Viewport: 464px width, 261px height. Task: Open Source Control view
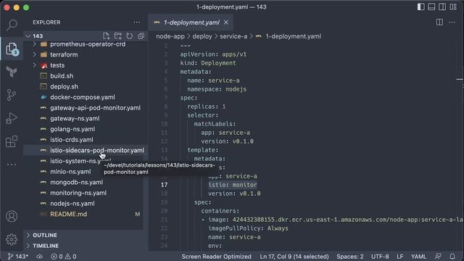click(12, 95)
